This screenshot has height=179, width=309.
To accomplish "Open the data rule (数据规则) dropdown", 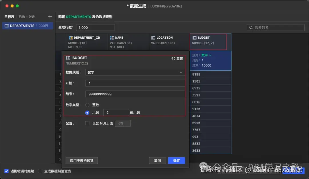I will pyautogui.click(x=135, y=73).
